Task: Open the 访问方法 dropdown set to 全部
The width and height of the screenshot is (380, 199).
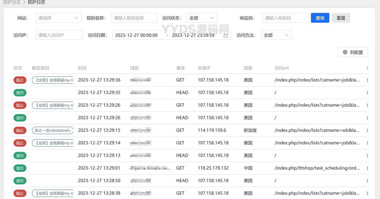Action: point(276,35)
